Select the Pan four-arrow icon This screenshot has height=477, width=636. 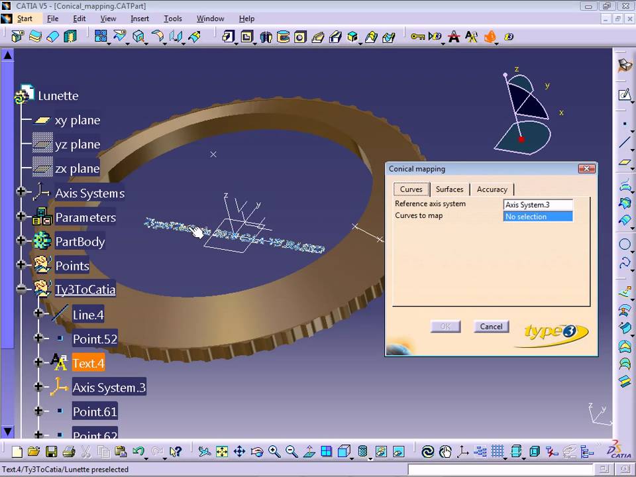click(239, 451)
